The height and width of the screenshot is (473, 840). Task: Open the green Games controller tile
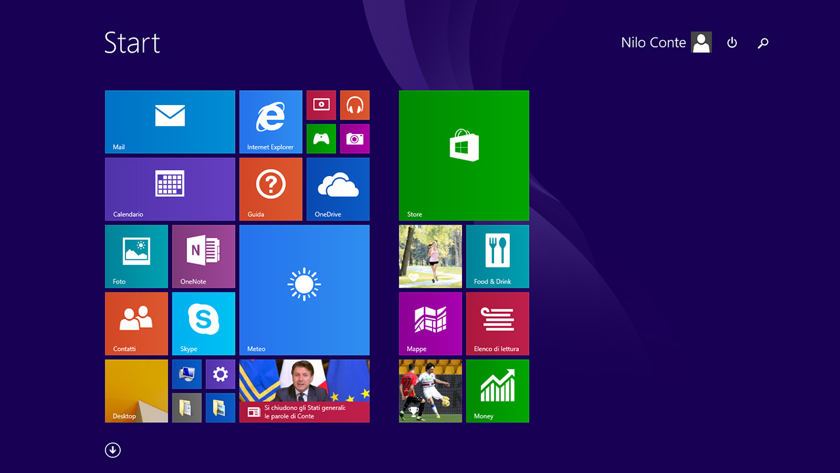pos(321,139)
